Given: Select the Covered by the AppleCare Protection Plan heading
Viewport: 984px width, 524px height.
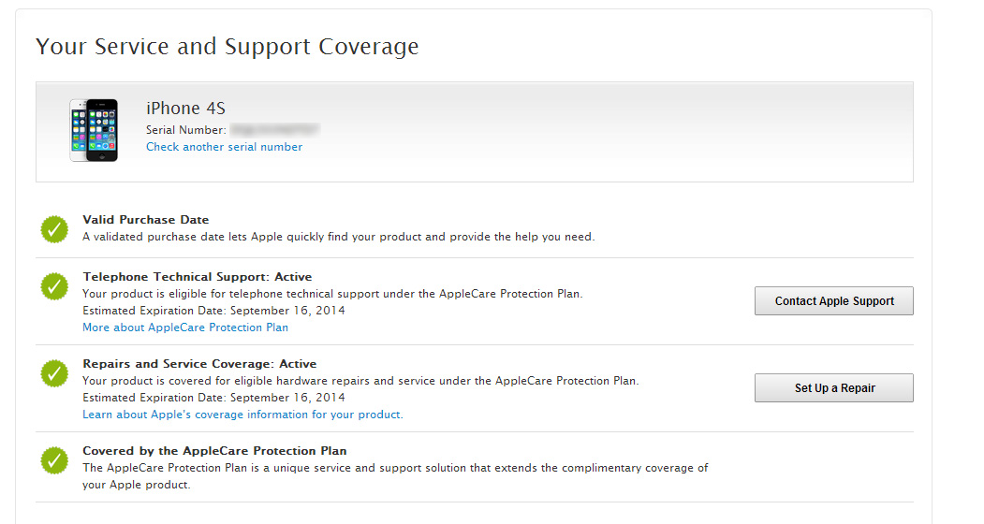Looking at the screenshot, I should coord(214,451).
